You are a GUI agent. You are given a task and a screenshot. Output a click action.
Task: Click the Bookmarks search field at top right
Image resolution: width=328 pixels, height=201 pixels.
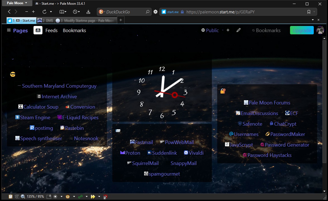tap(266, 30)
